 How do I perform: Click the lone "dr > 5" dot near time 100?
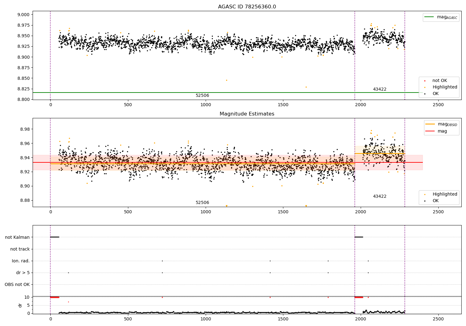(x=68, y=273)
